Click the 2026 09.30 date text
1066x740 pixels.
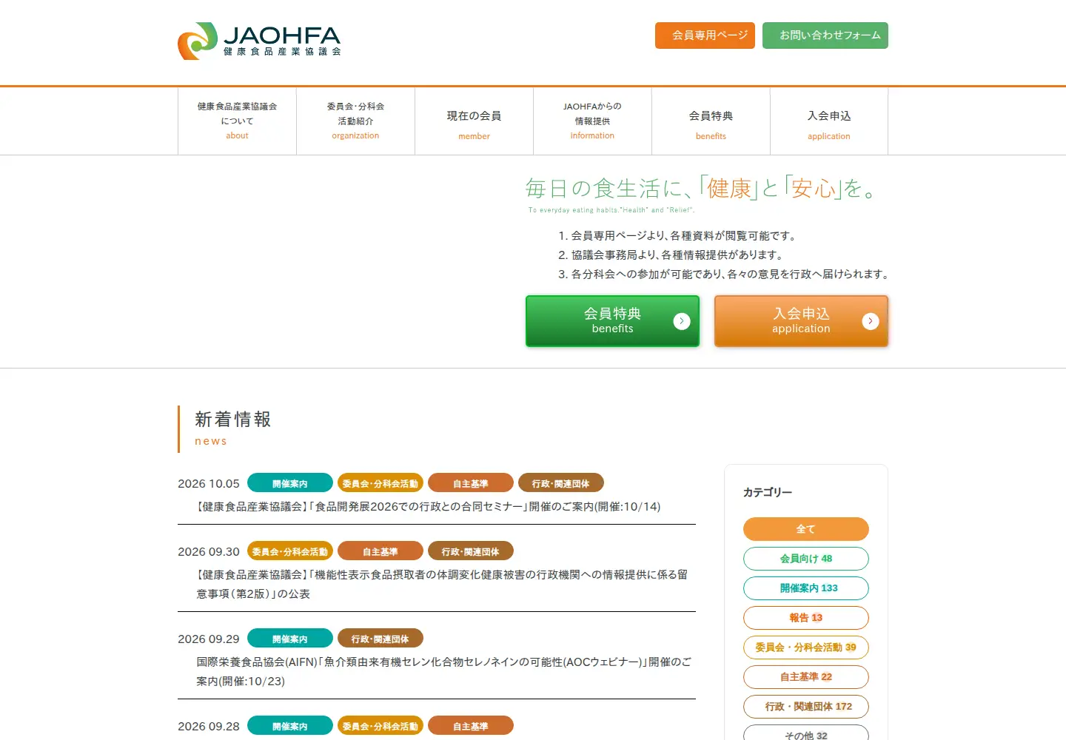pos(209,552)
